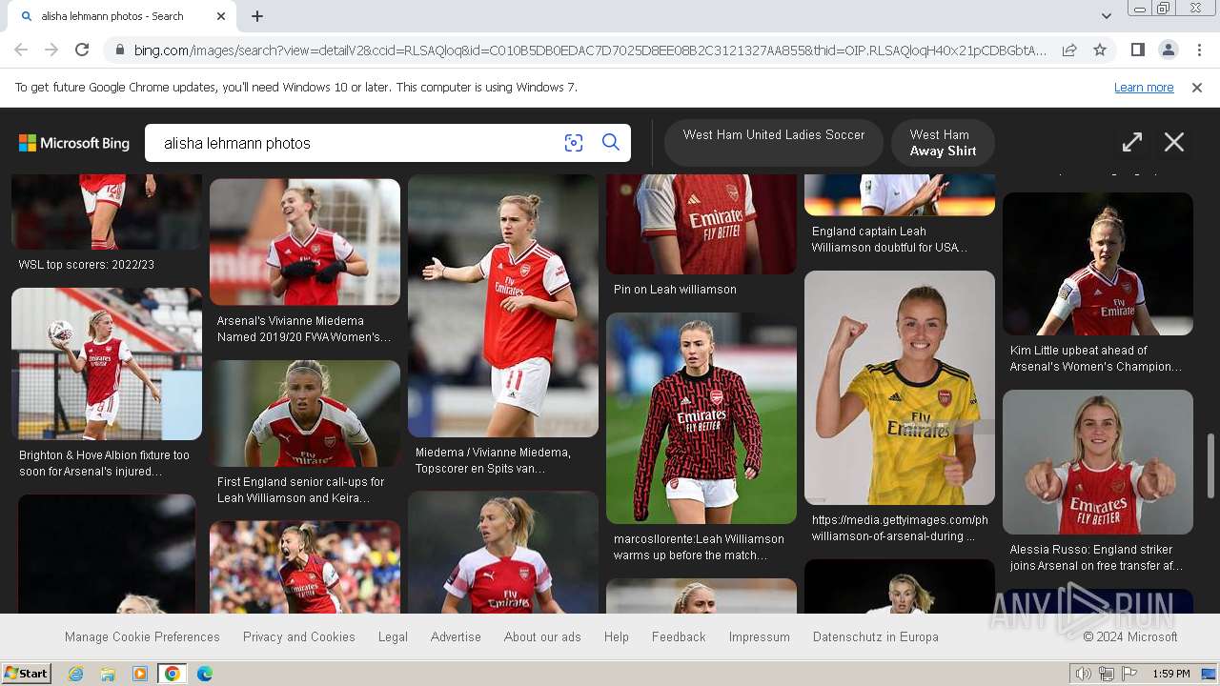
Task: Expand image view with the diagonal arrows icon
Action: point(1132,143)
